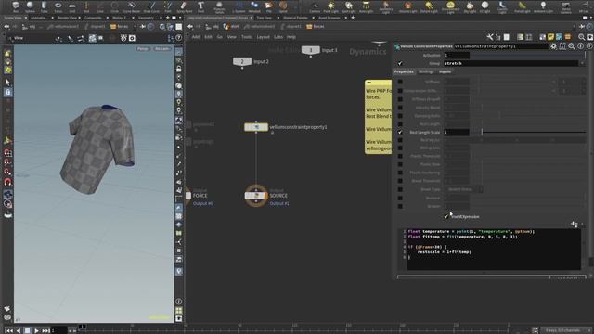Open network editor search magnifier
This screenshot has height=334, width=594.
point(582,37)
